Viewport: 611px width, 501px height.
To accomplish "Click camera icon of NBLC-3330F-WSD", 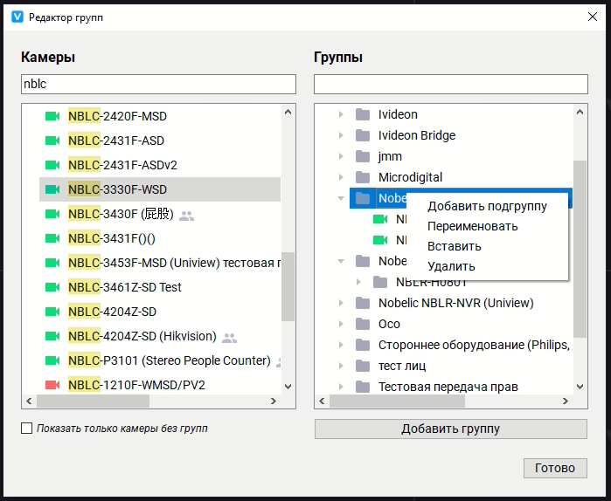I will coord(52,189).
